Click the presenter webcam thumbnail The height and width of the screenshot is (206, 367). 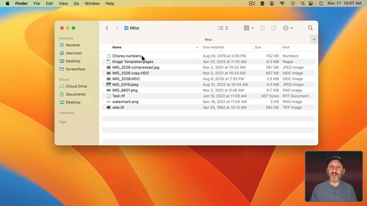click(x=334, y=176)
